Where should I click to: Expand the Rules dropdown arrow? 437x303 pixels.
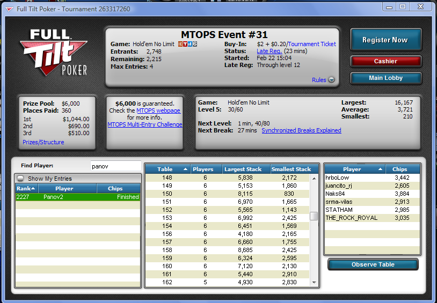pyautogui.click(x=331, y=80)
